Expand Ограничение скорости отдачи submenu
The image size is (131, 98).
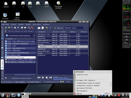(92, 83)
